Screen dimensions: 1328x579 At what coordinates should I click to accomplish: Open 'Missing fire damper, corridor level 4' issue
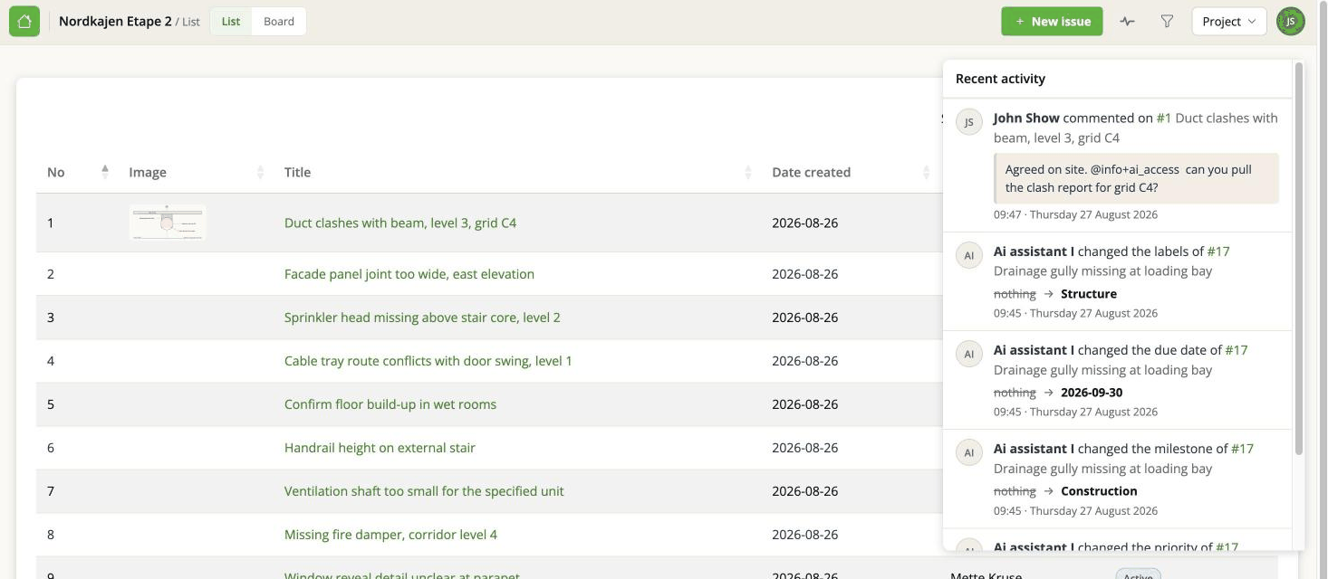tap(390, 535)
